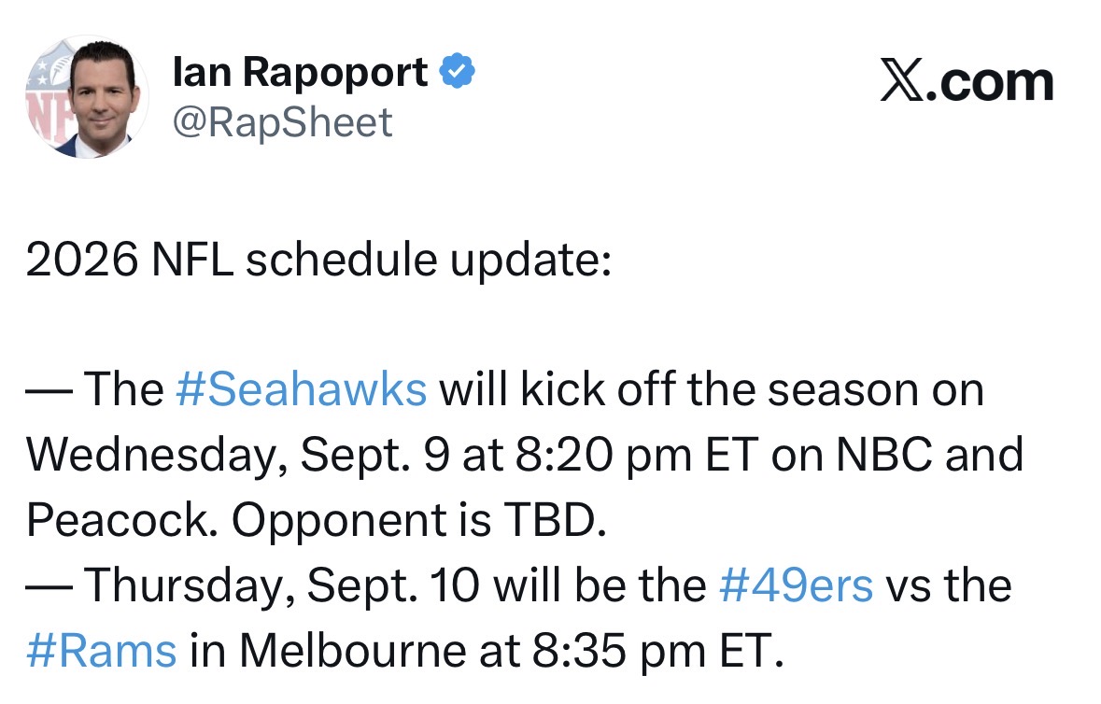1101x704 pixels.
Task: Open the #Rams hashtag
Action: 102,651
